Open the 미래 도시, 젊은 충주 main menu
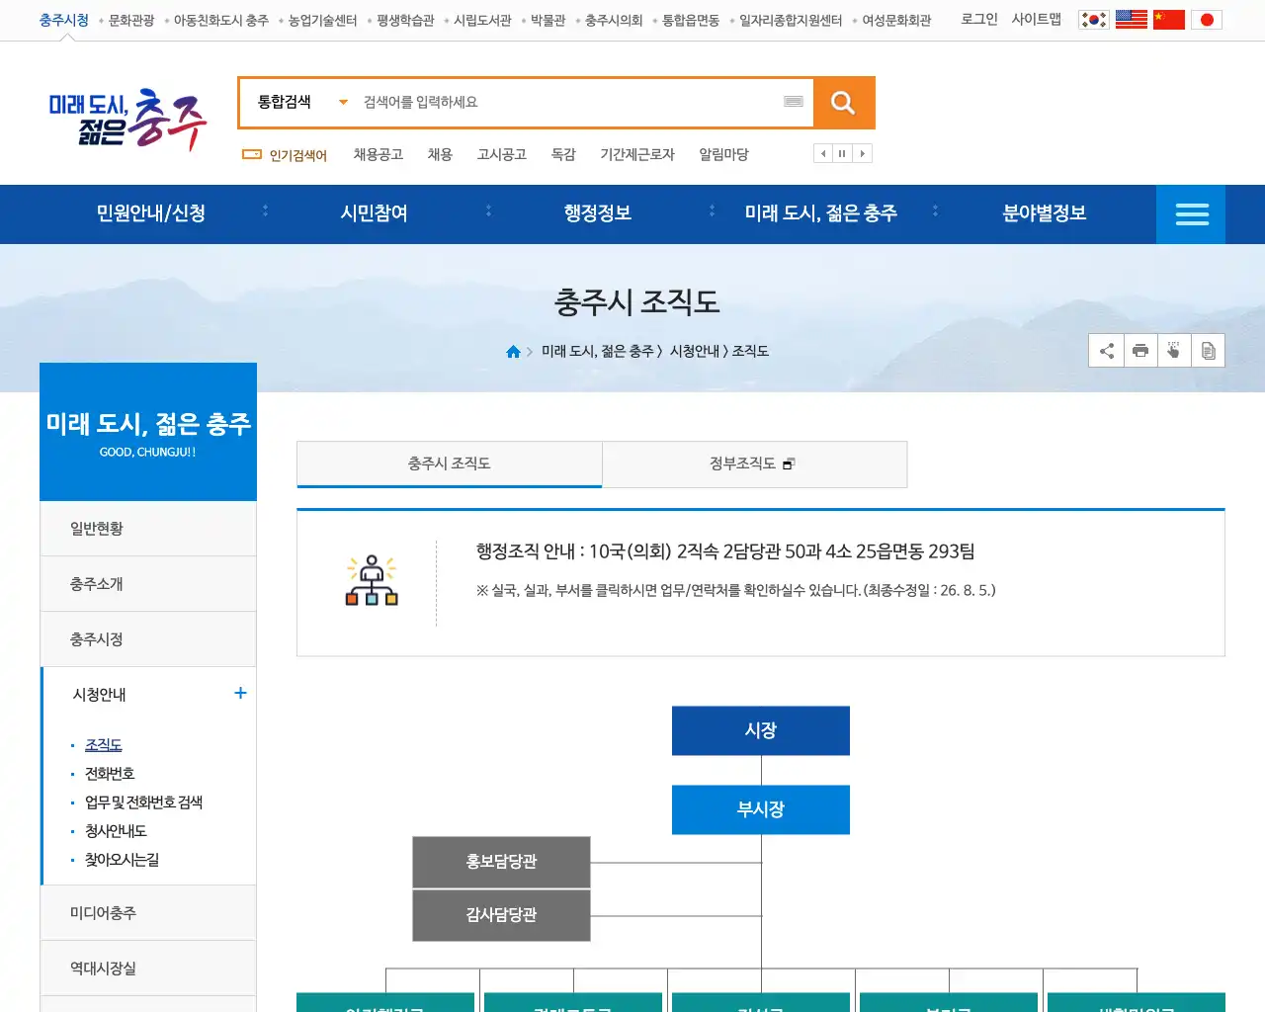The width and height of the screenshot is (1265, 1012). (821, 213)
